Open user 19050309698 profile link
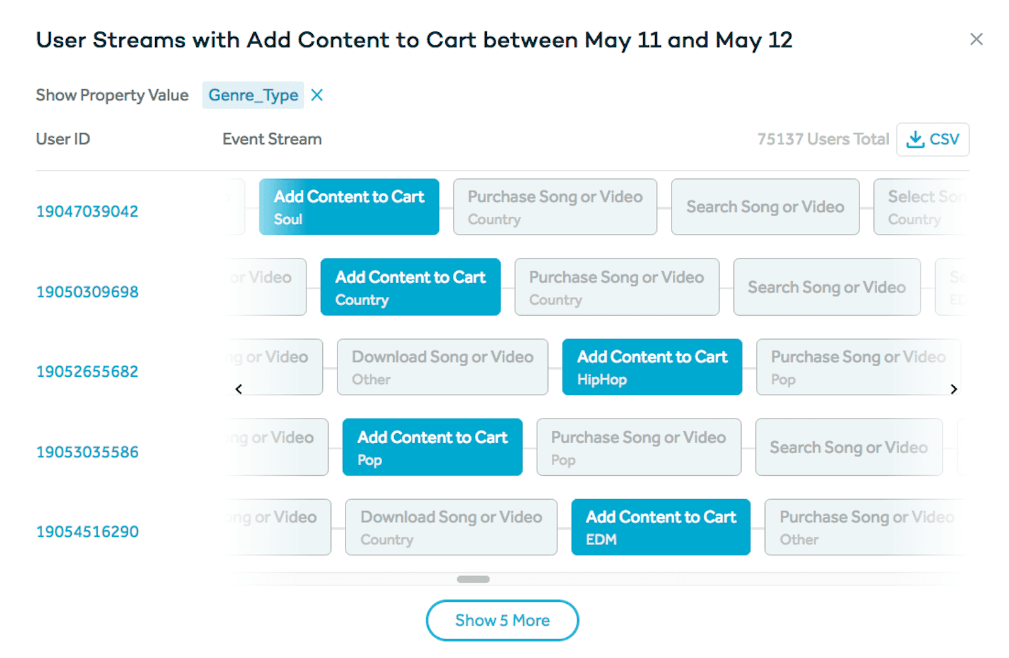Screen dimensions: 1009x658 coord(87,292)
